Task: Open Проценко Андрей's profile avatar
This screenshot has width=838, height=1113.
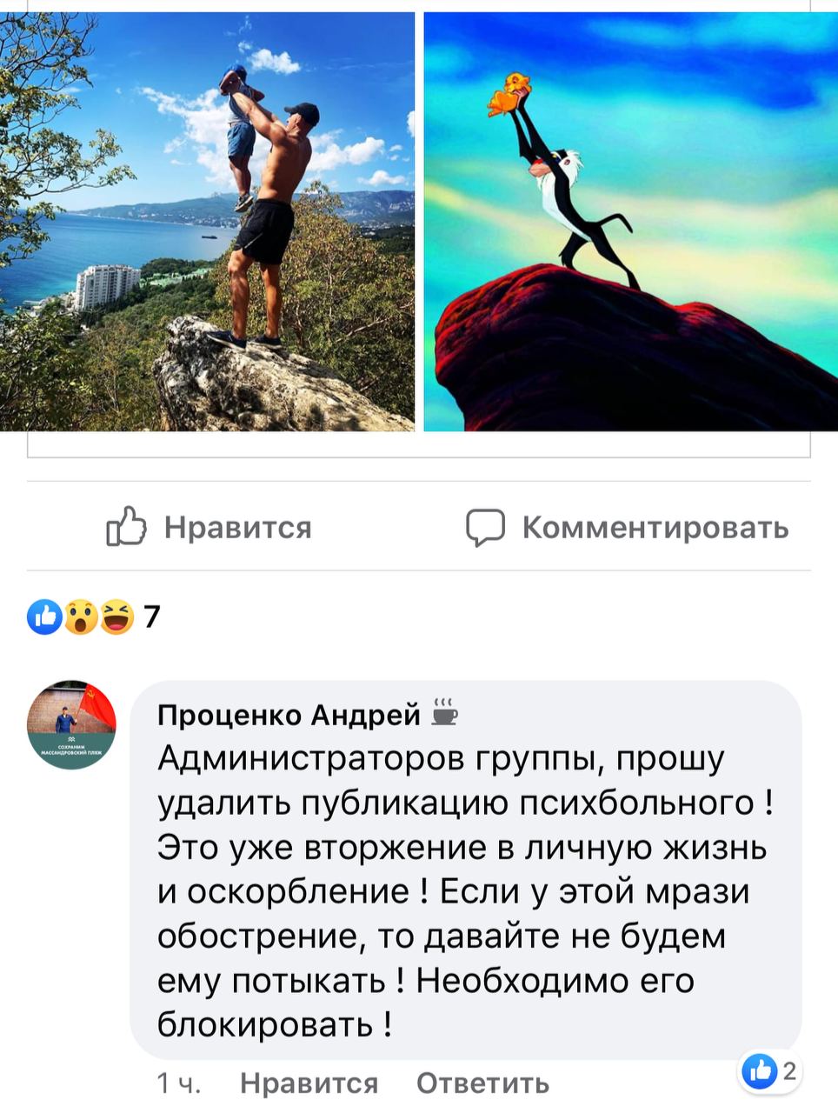Action: tap(71, 724)
